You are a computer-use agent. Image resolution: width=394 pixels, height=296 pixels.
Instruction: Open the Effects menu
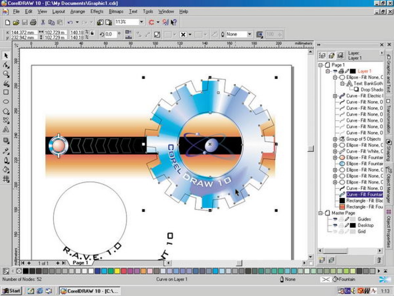(97, 11)
